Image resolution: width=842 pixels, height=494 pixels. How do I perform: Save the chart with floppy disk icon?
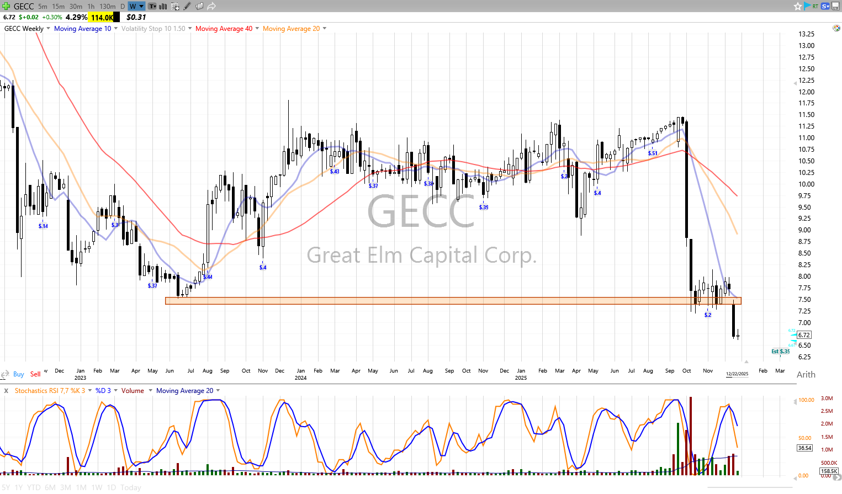[x=835, y=6]
